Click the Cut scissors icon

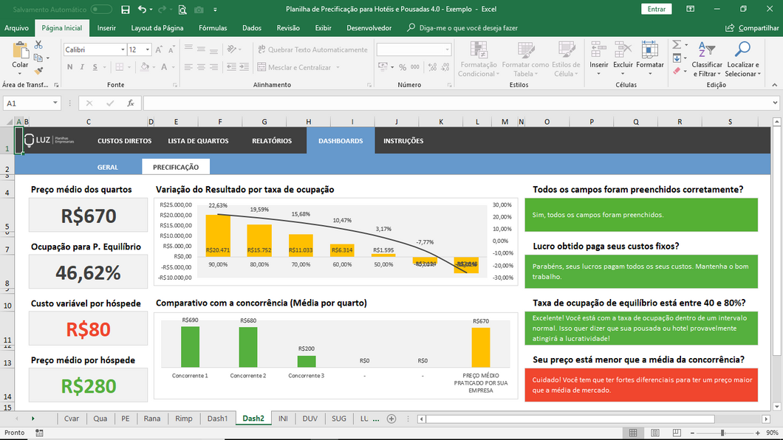38,45
